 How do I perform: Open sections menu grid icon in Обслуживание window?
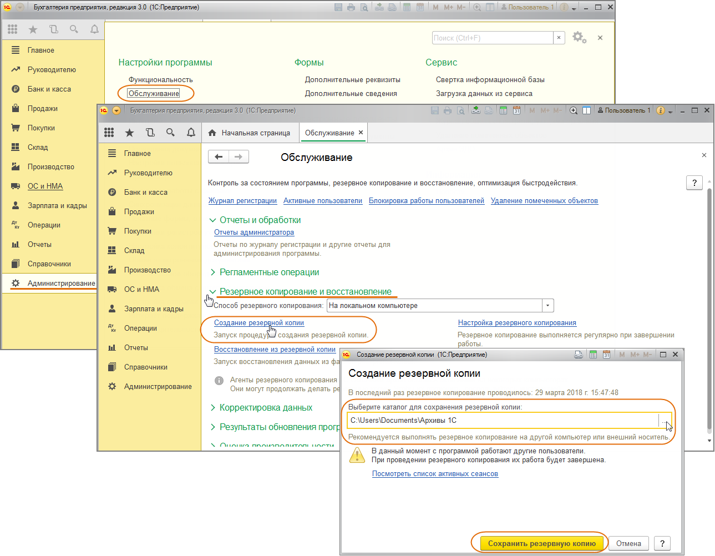pos(109,133)
